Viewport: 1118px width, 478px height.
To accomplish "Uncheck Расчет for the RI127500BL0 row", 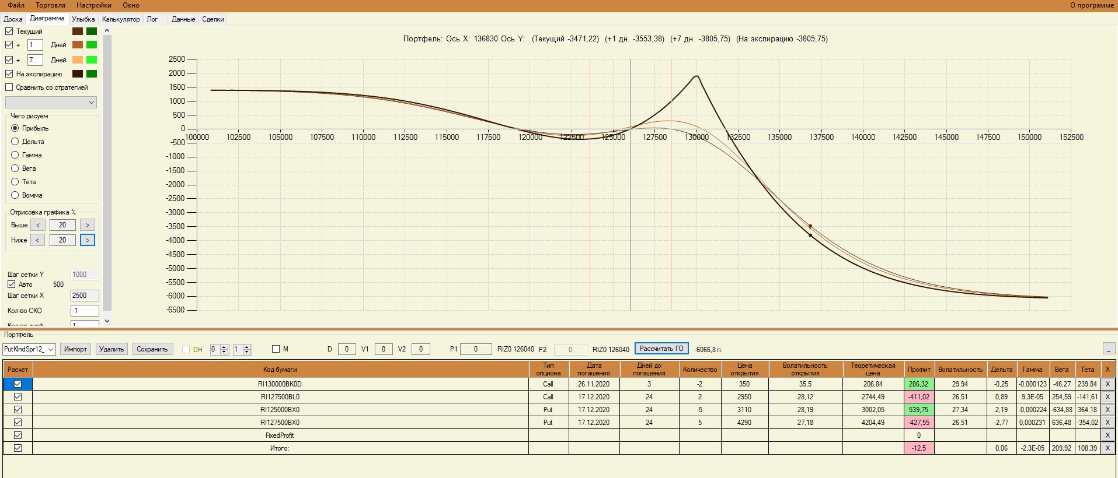I will [18, 397].
